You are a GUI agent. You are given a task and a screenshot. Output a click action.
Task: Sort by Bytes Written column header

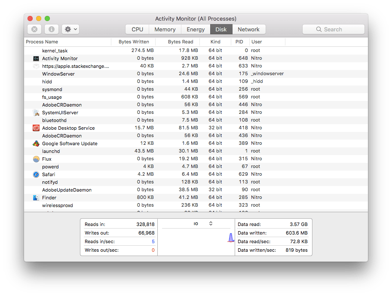pos(134,42)
